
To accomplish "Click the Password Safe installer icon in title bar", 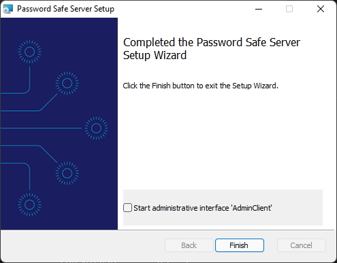I will click(8, 9).
